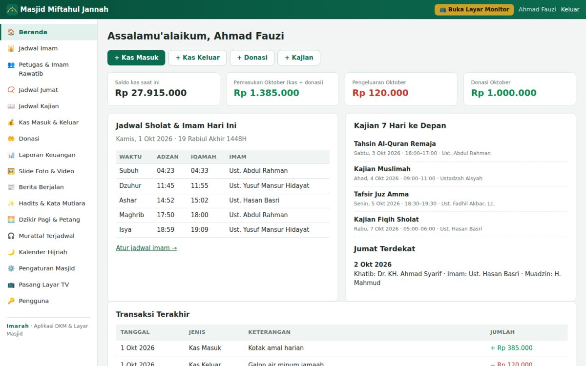This screenshot has width=586, height=366.
Task: Click the people icon for Petugas & Imam Rawatib
Action: pyautogui.click(x=11, y=64)
